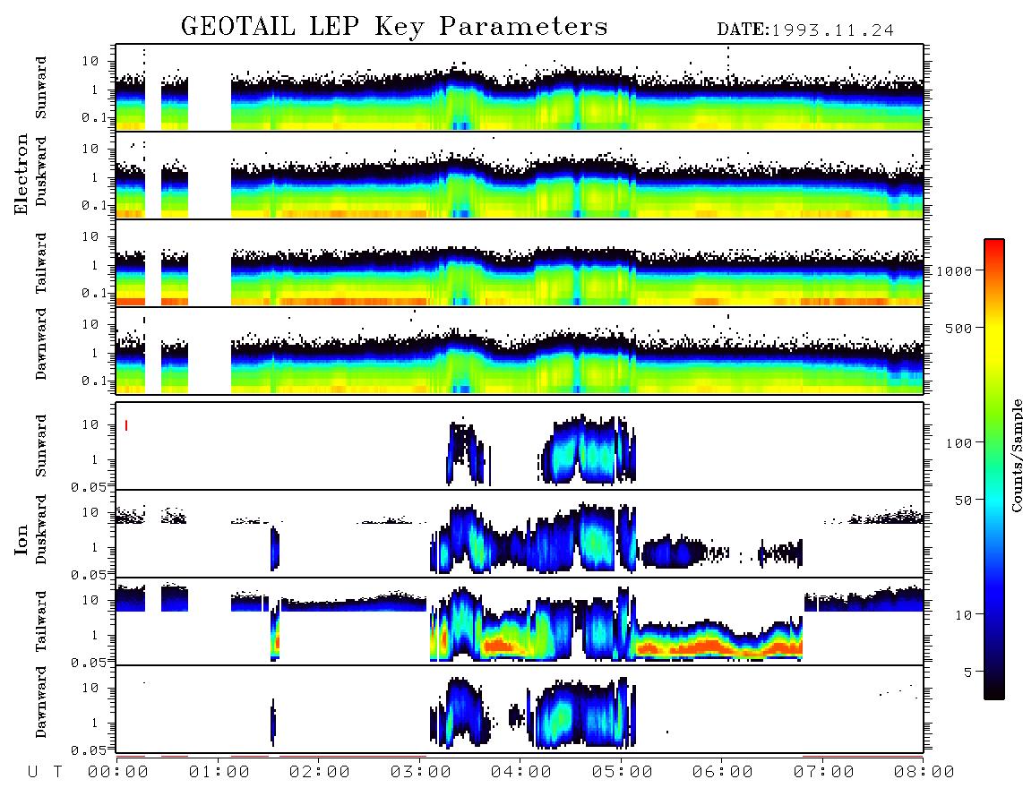
Task: Click the "0.05" tick of Ion Dawnward panel
Action: tap(88, 750)
